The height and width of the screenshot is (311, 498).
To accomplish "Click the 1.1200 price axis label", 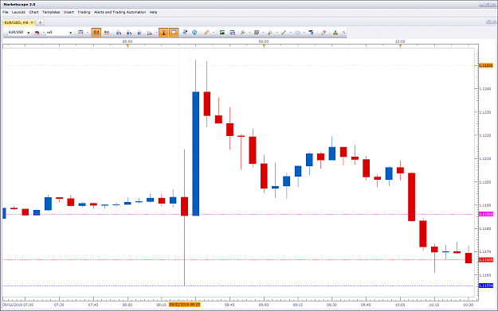I will pos(485,182).
